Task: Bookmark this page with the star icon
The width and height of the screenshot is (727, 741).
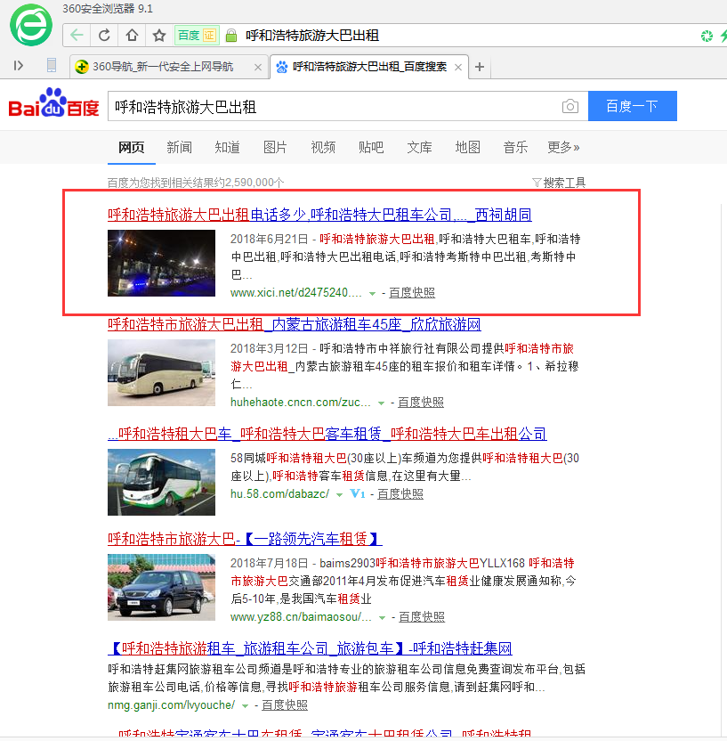Action: point(159,36)
